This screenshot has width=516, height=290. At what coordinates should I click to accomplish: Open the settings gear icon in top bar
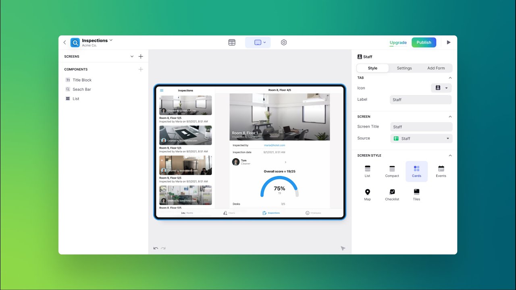click(x=284, y=42)
